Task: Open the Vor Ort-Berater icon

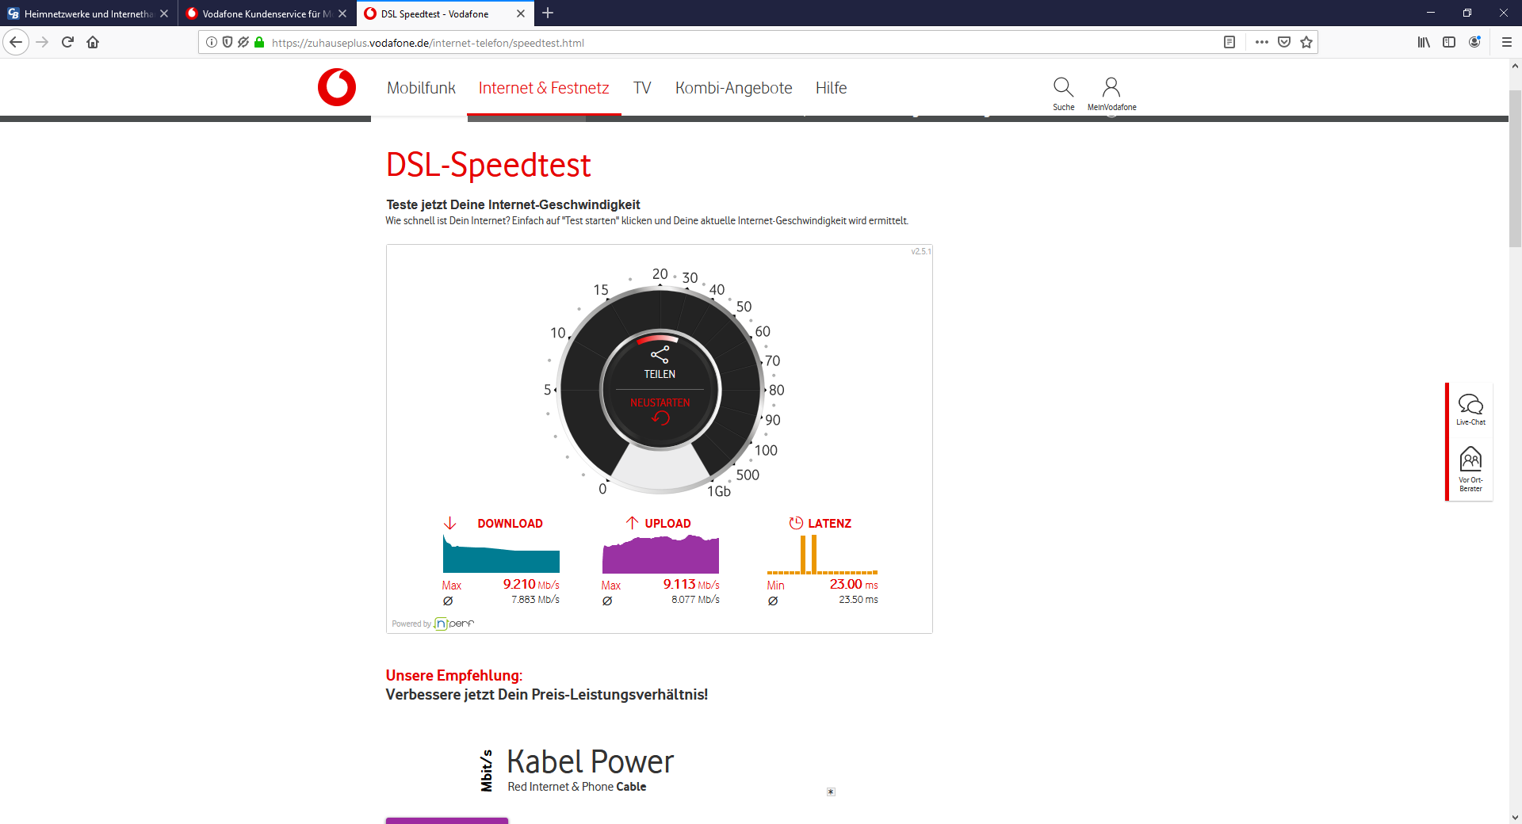Action: [x=1470, y=469]
